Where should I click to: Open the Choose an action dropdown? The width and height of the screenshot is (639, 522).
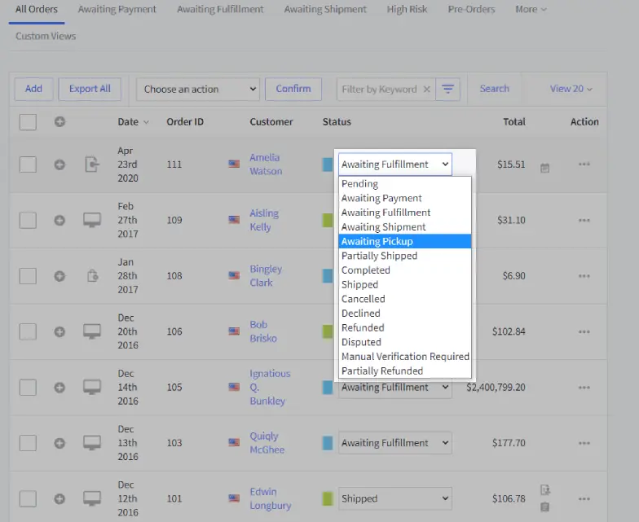[198, 89]
